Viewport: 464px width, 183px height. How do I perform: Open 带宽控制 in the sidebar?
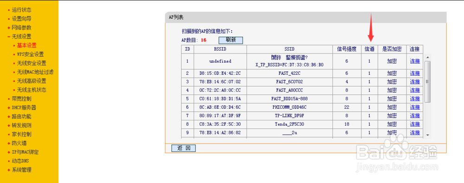tap(21, 99)
